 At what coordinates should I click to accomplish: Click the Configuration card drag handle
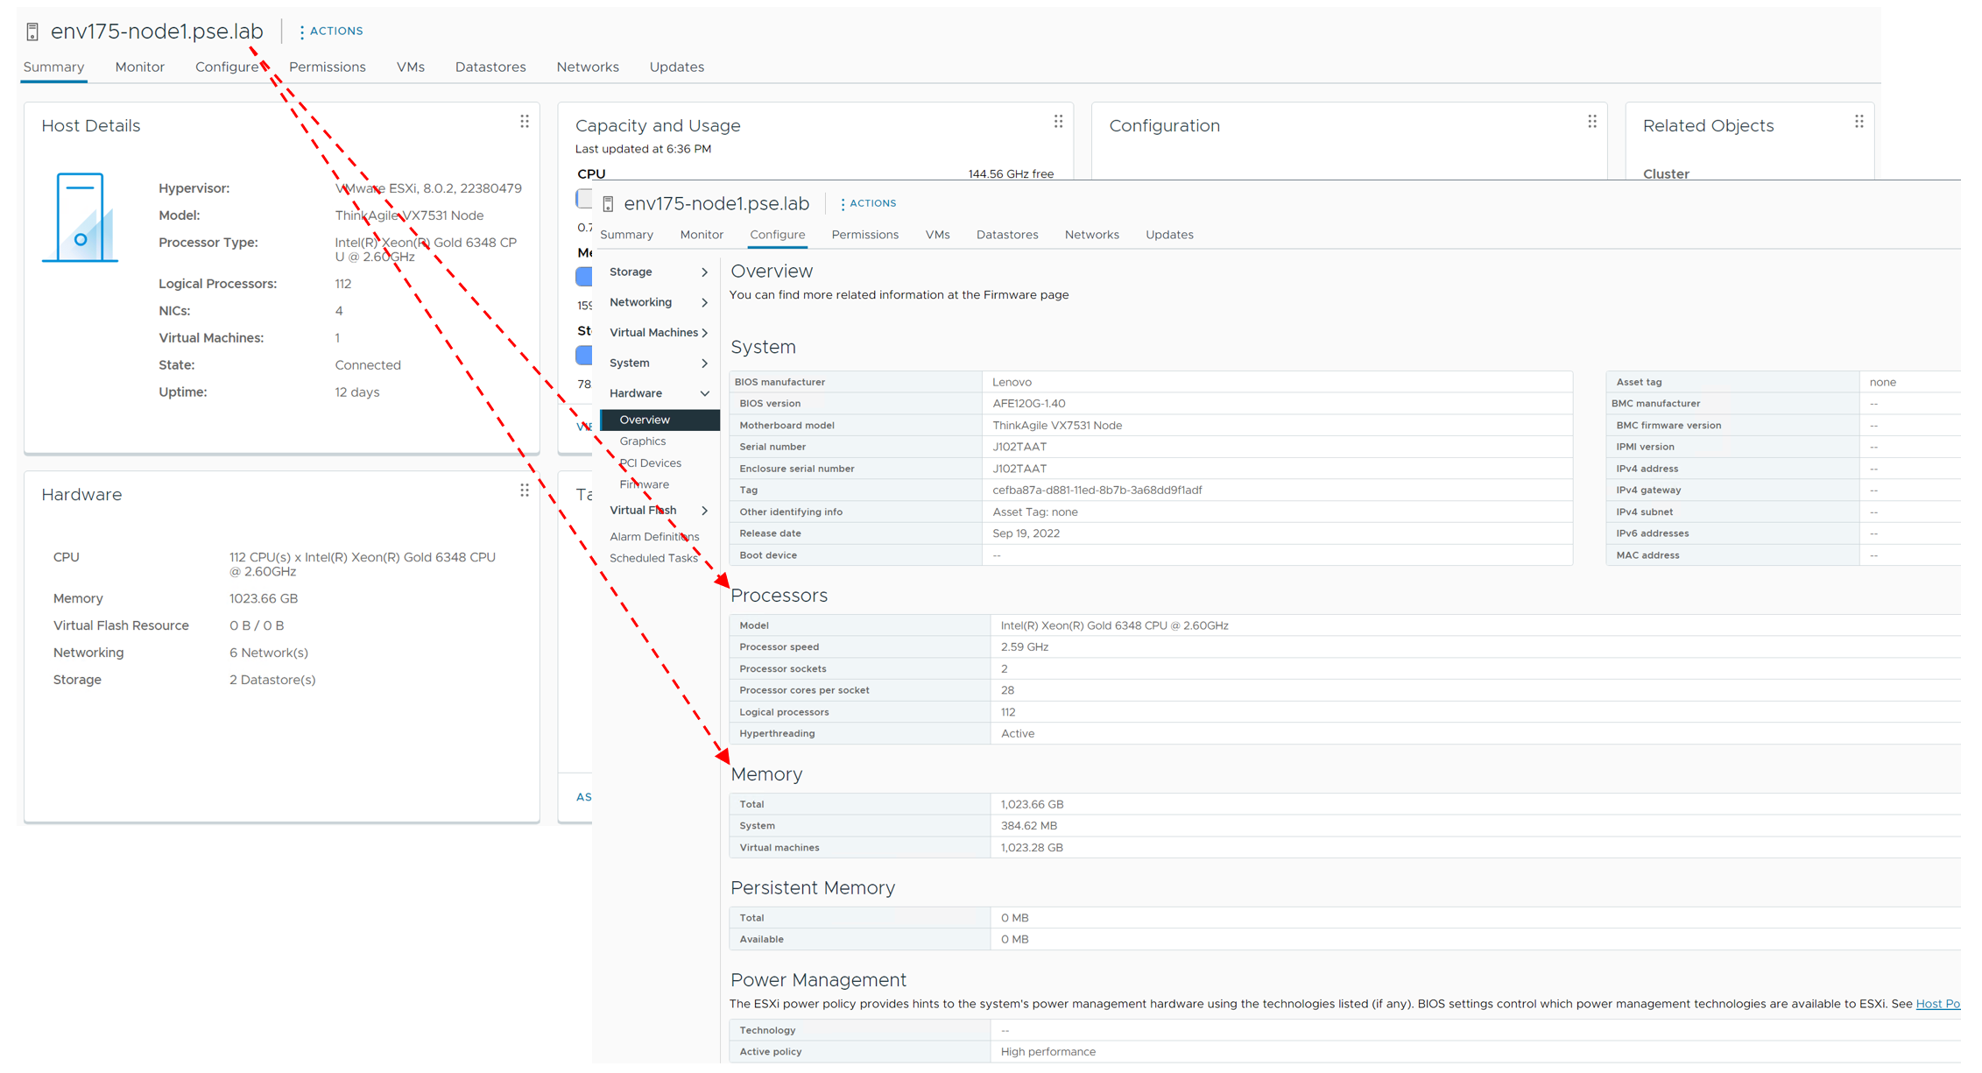tap(1591, 122)
